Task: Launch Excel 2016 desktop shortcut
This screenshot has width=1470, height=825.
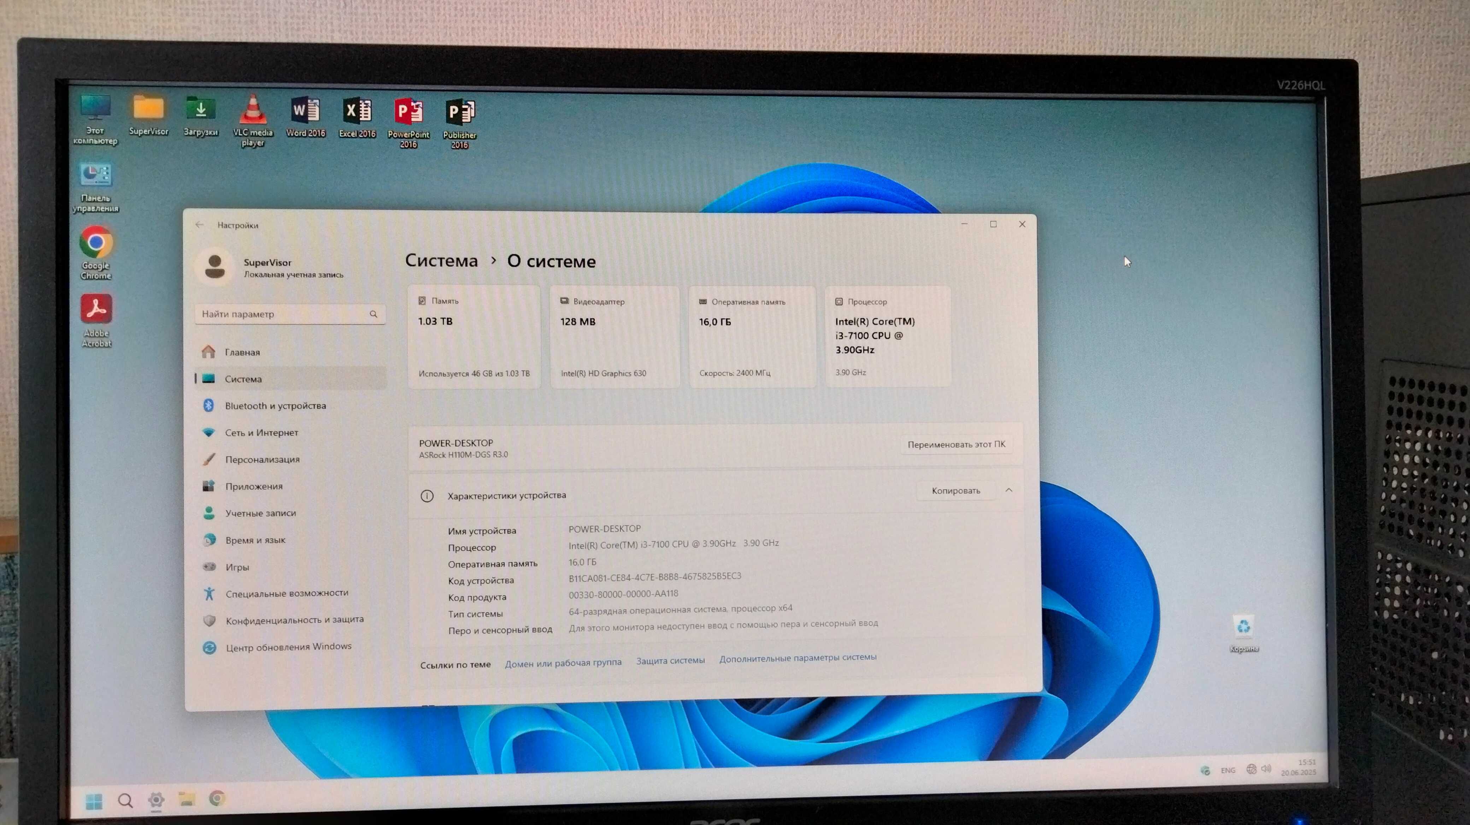Action: [357, 118]
